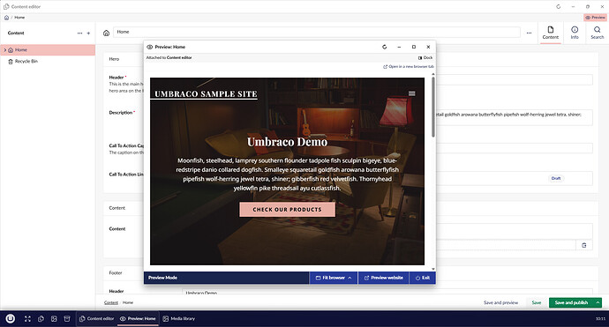Open hamburger menu on the sample site
This screenshot has width=609, height=327.
412,93
